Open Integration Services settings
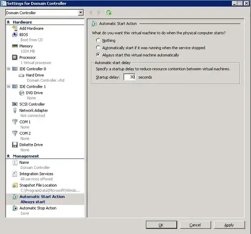Viewport: 251px width, 234px height. click(x=36, y=174)
